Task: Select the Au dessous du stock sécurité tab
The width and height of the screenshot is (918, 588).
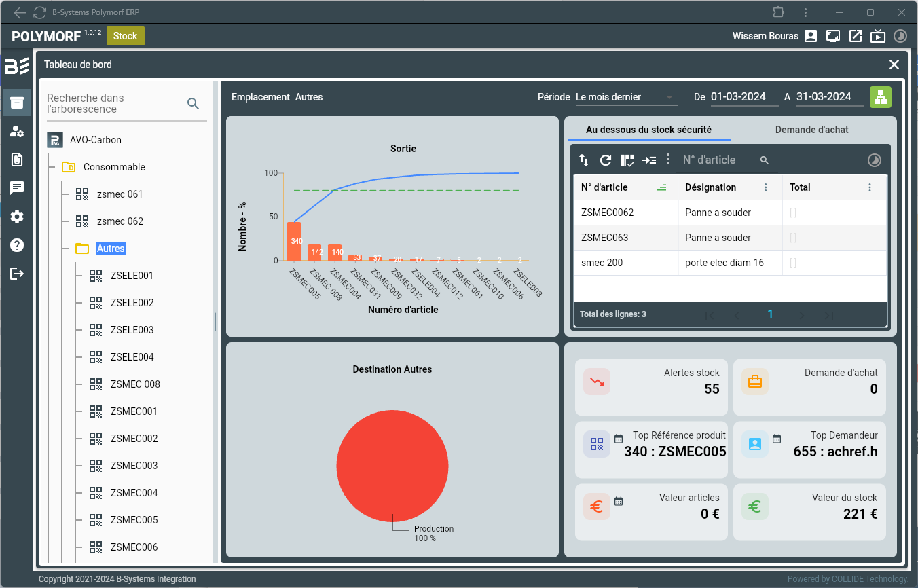Action: (648, 130)
